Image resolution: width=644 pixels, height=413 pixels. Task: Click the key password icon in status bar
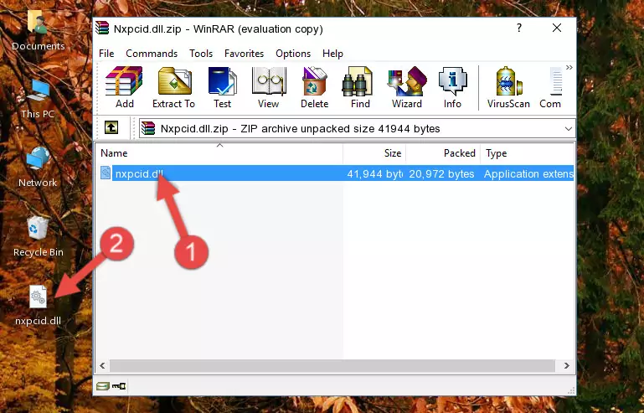[119, 386]
